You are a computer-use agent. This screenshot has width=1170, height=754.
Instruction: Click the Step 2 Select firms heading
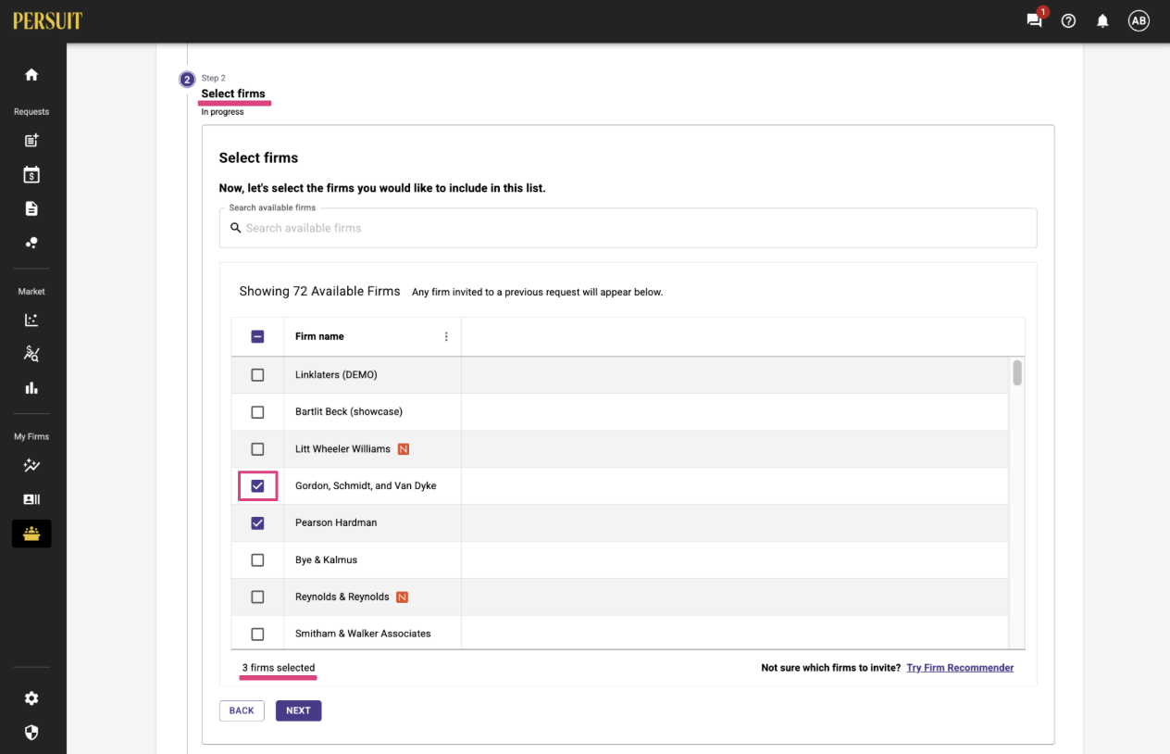(x=233, y=94)
